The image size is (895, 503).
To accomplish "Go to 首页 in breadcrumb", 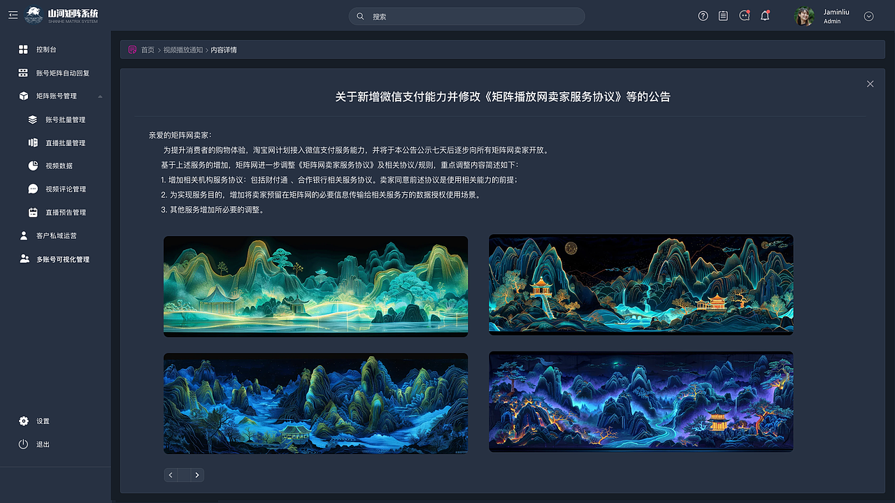I will pos(148,50).
